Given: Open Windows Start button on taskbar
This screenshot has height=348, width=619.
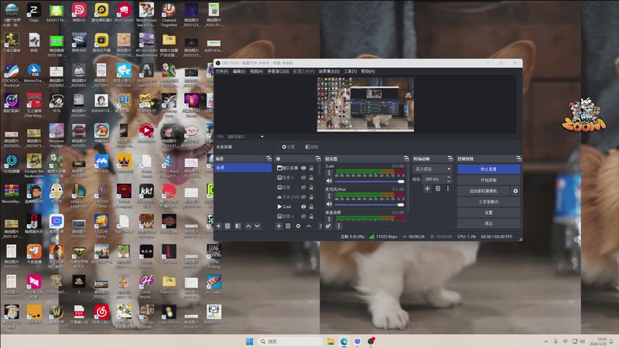Looking at the screenshot, I should click(249, 341).
